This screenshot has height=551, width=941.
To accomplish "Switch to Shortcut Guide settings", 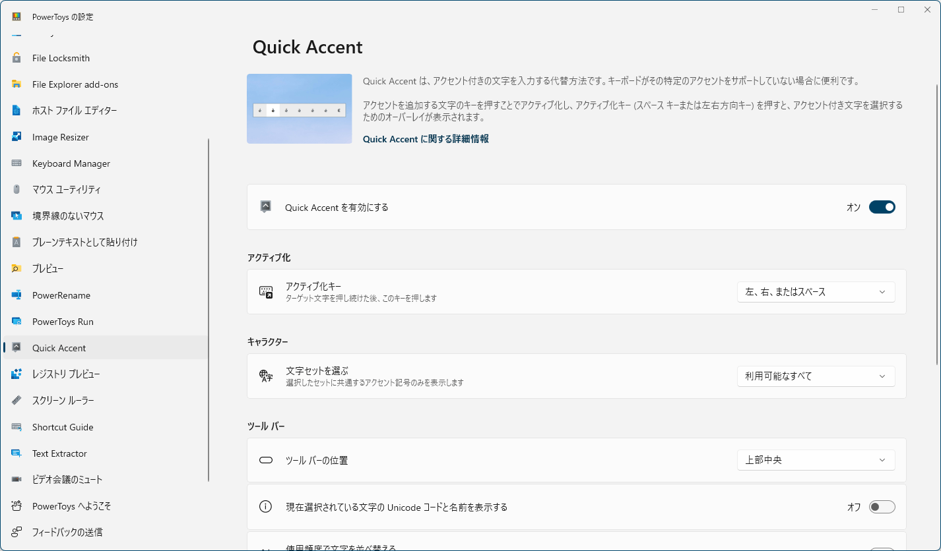I will point(106,427).
